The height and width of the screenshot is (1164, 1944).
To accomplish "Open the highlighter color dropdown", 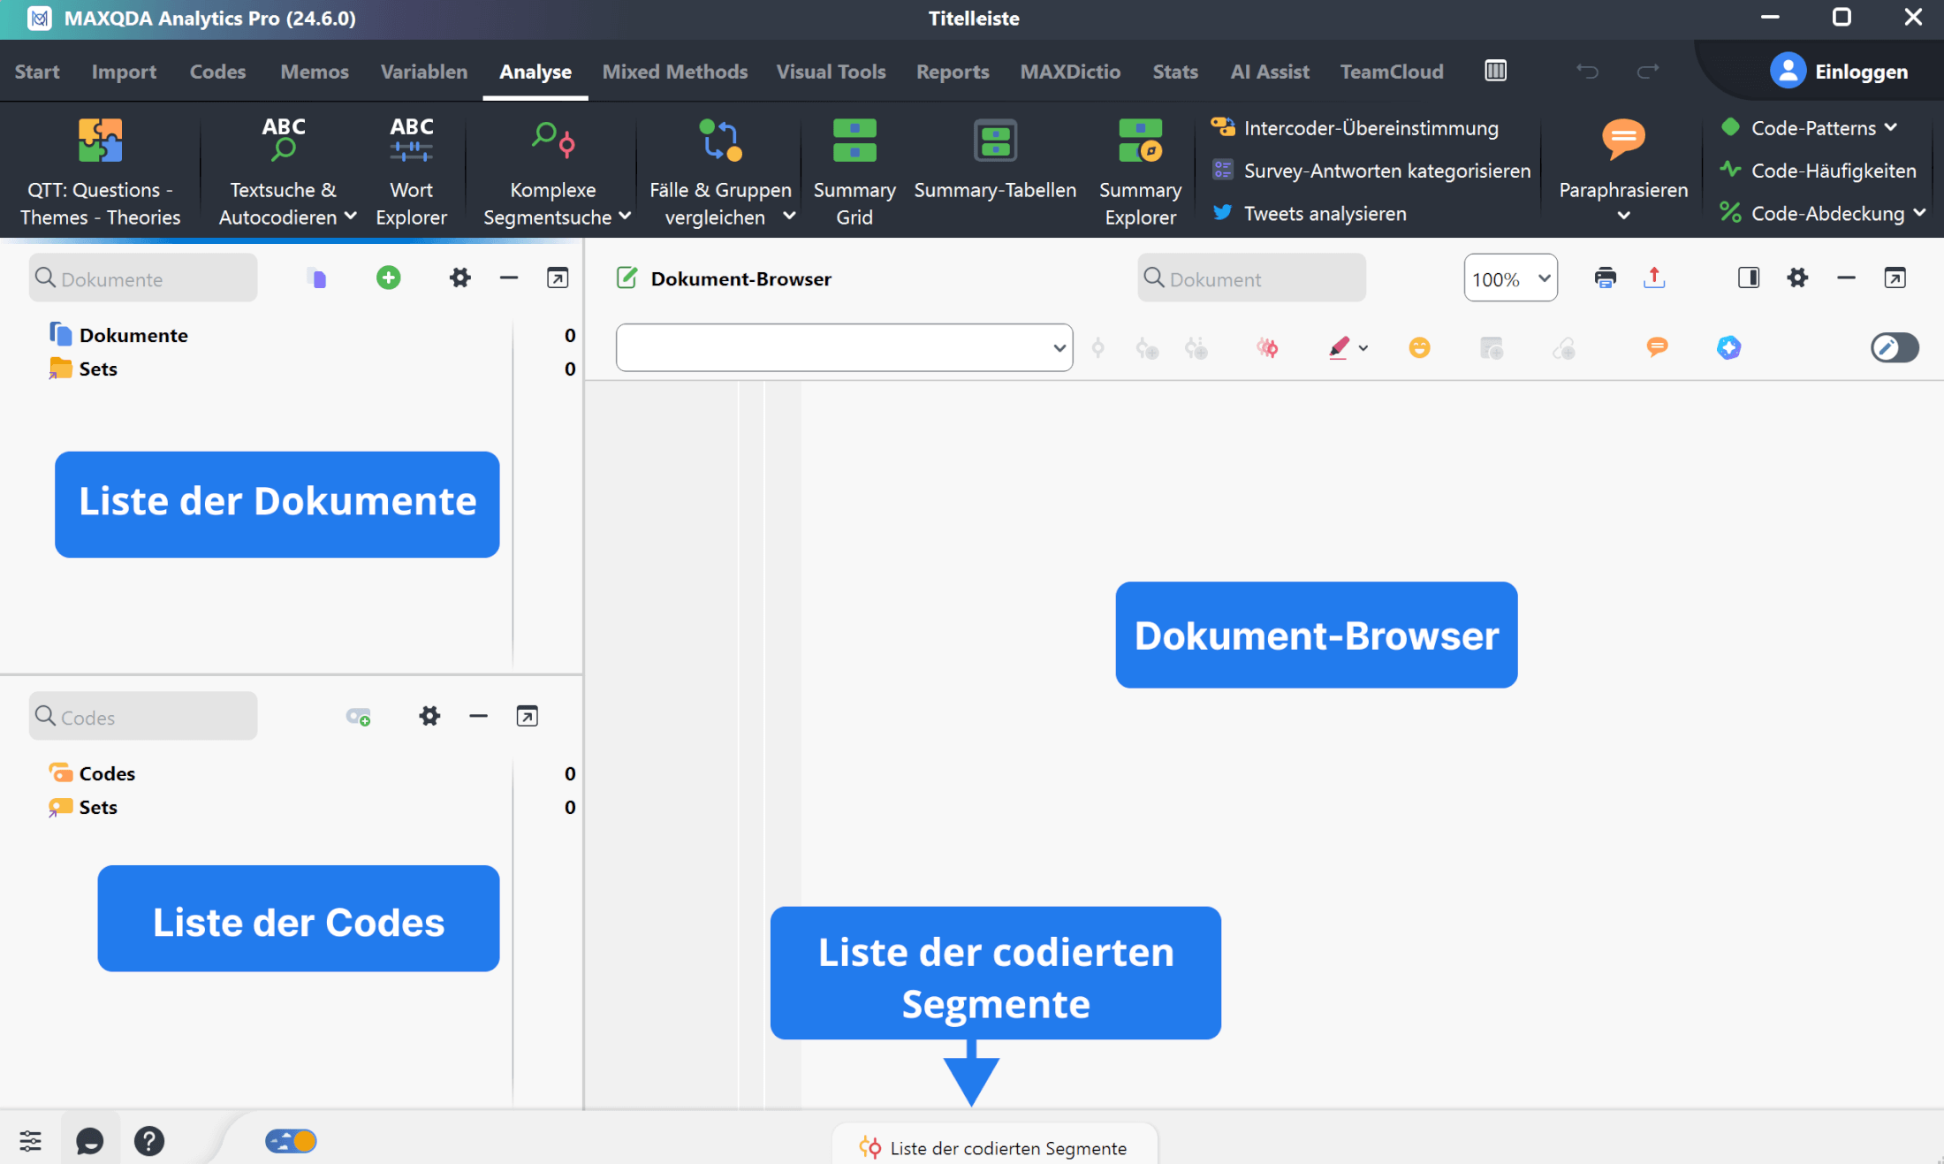I will [1363, 348].
